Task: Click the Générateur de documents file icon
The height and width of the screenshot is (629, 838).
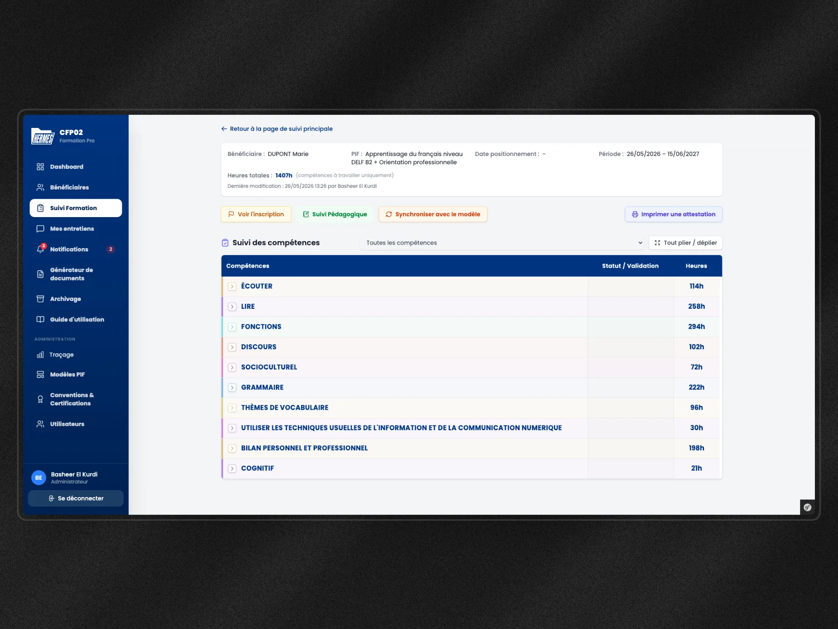Action: [x=40, y=274]
